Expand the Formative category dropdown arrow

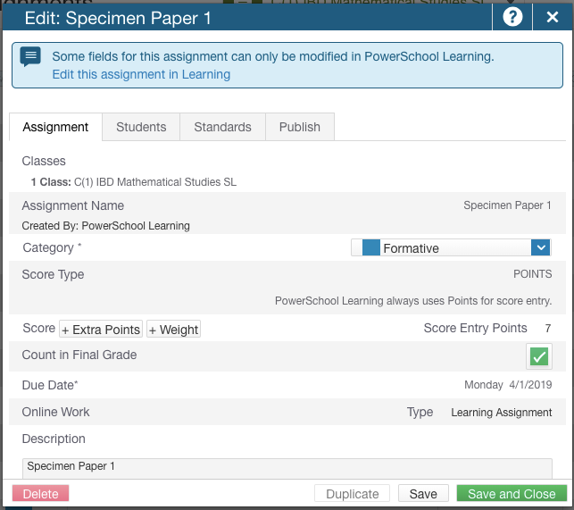541,248
